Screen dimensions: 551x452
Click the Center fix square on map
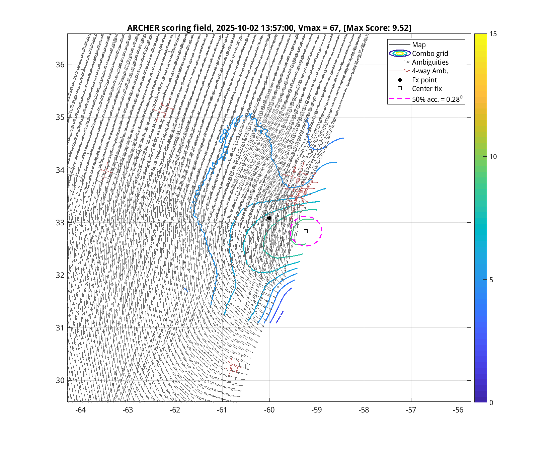[306, 231]
